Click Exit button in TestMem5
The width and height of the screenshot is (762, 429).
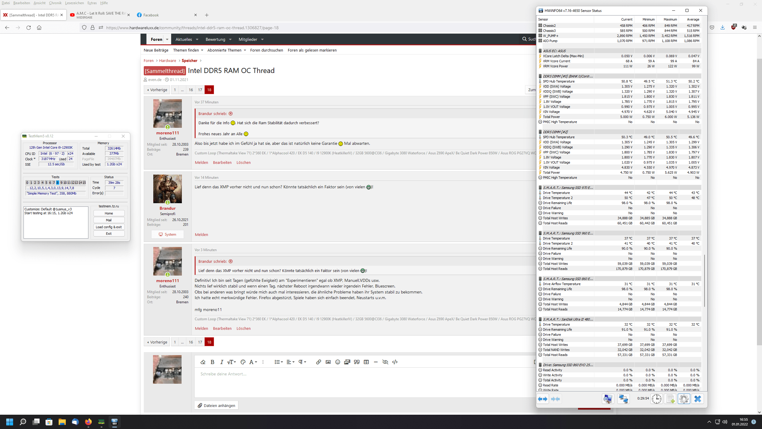[109, 234]
